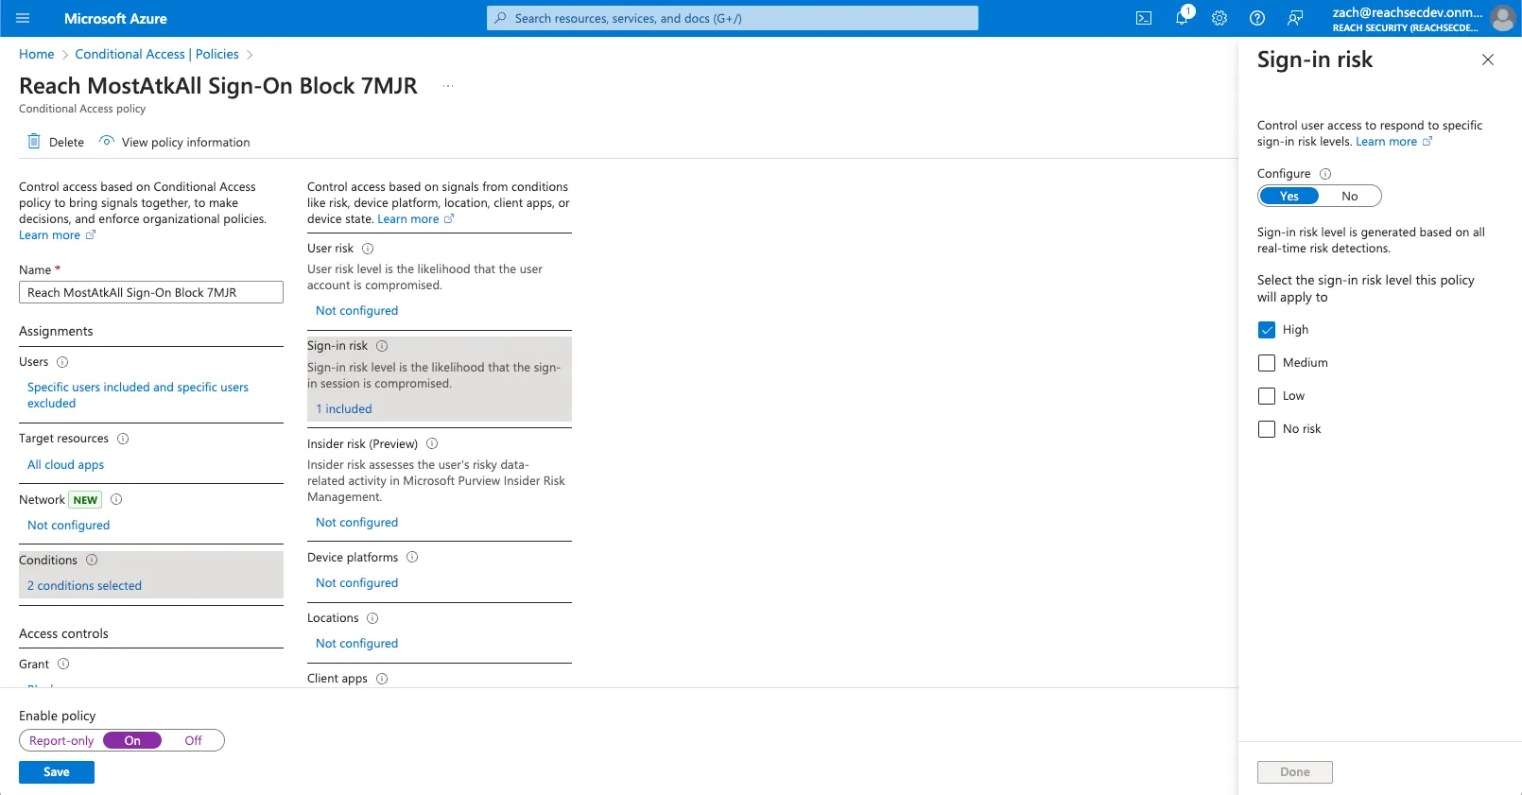Click the info icon next to User risk
1522x795 pixels.
pos(368,249)
